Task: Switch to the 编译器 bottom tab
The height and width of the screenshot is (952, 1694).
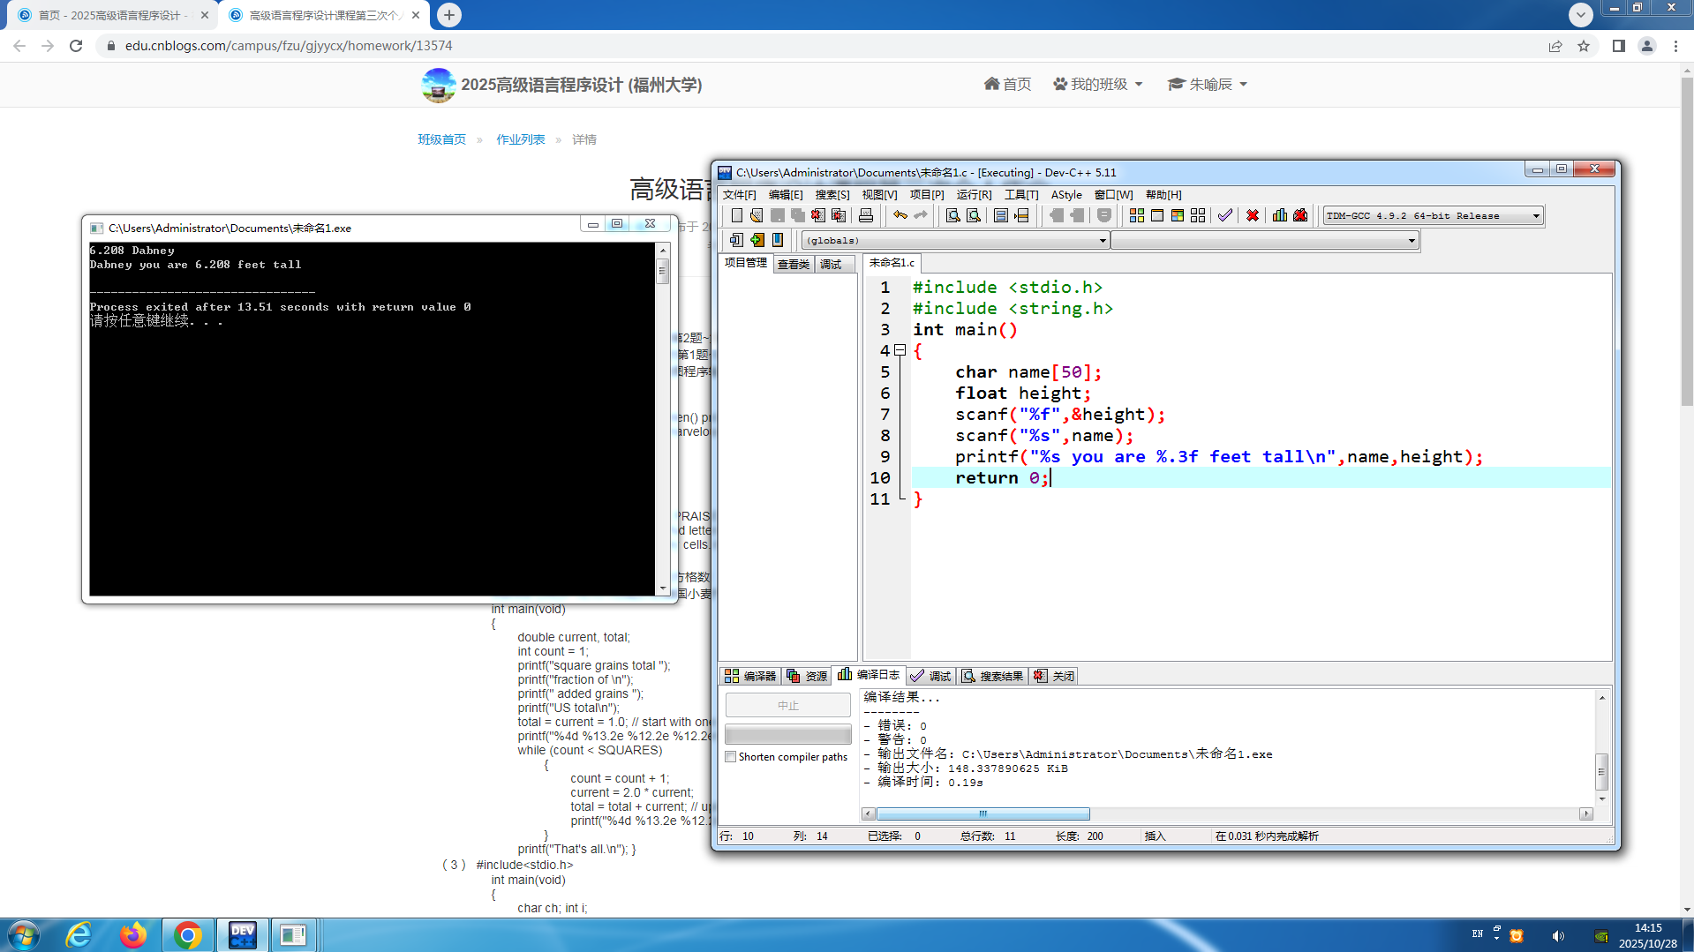Action: tap(750, 676)
